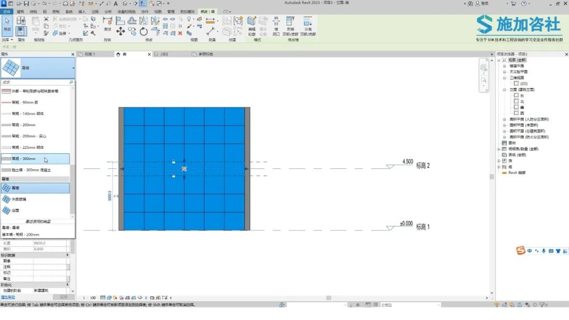
Task: Click the Align tool icon
Action: click(121, 21)
